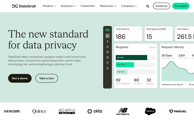This screenshot has width=194, height=129.
Task: Click the DataGrail logo atop dashboard sidebar
Action: pos(107,30)
